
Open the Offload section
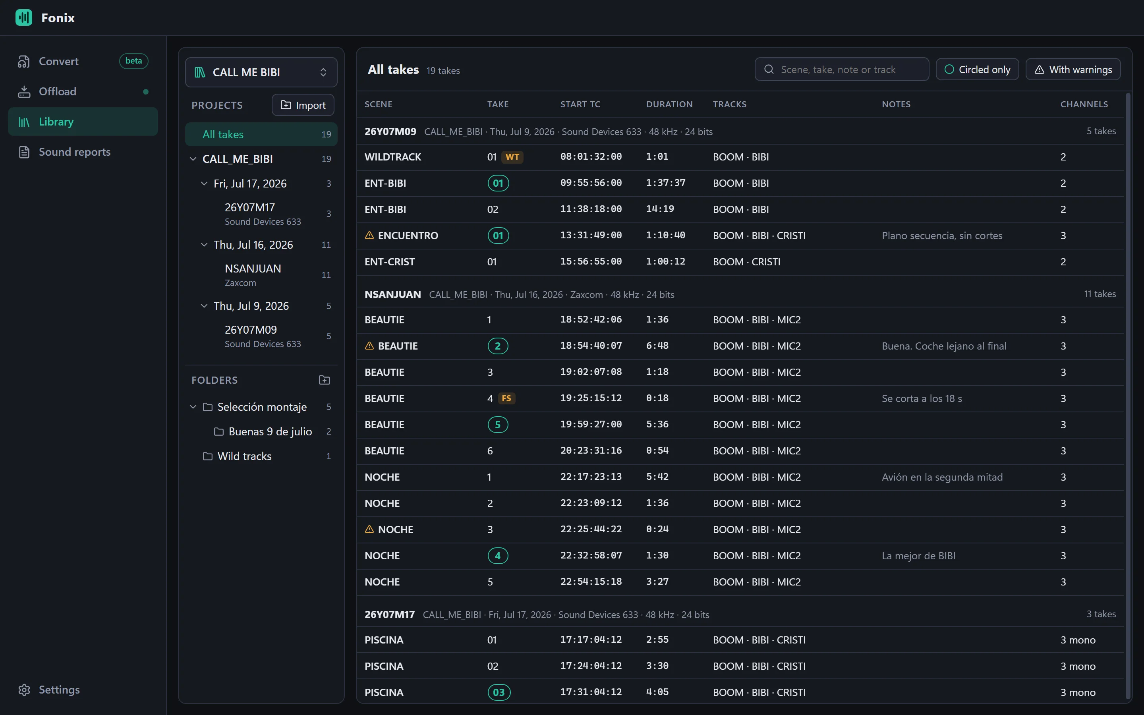(x=83, y=92)
